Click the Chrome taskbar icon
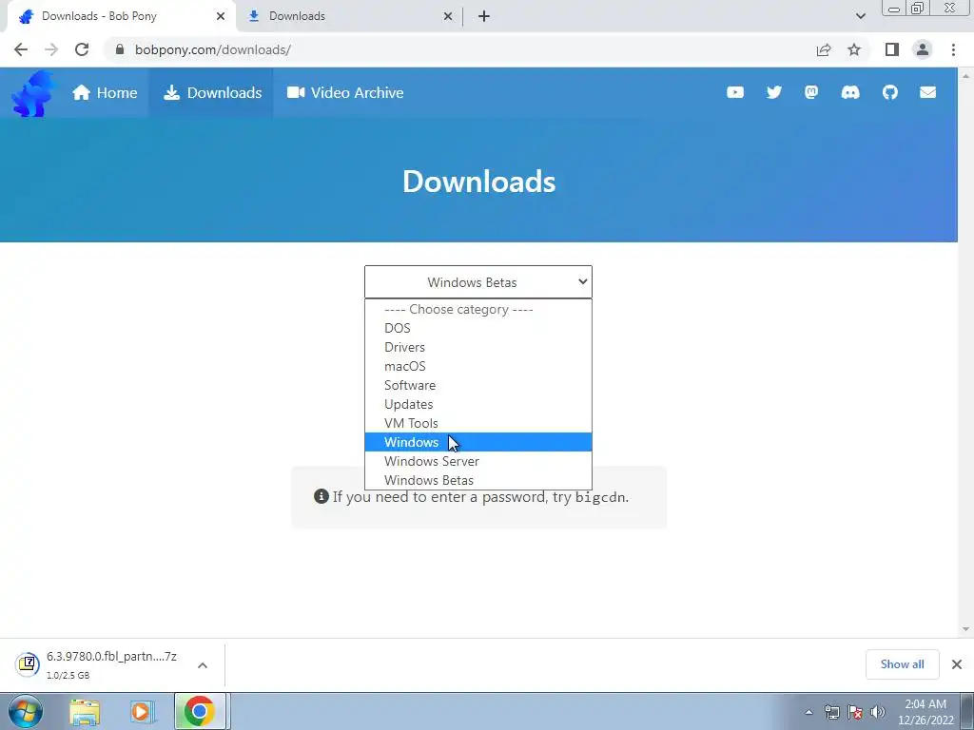Screen dimensions: 974x730 click(200, 711)
